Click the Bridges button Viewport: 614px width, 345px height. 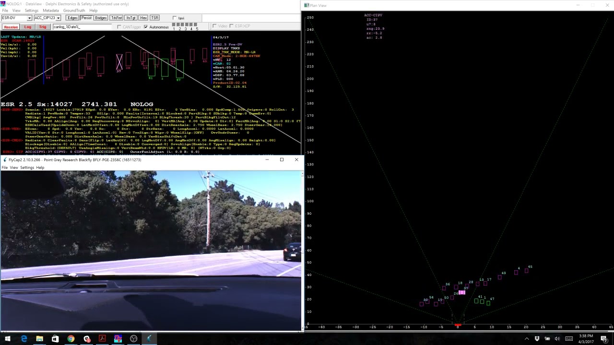point(101,18)
